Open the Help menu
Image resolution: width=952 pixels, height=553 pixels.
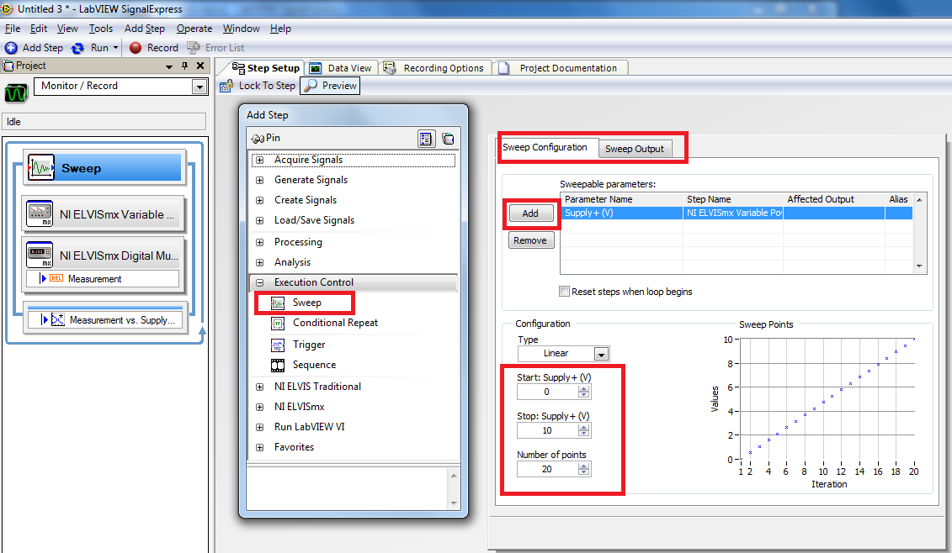[280, 29]
